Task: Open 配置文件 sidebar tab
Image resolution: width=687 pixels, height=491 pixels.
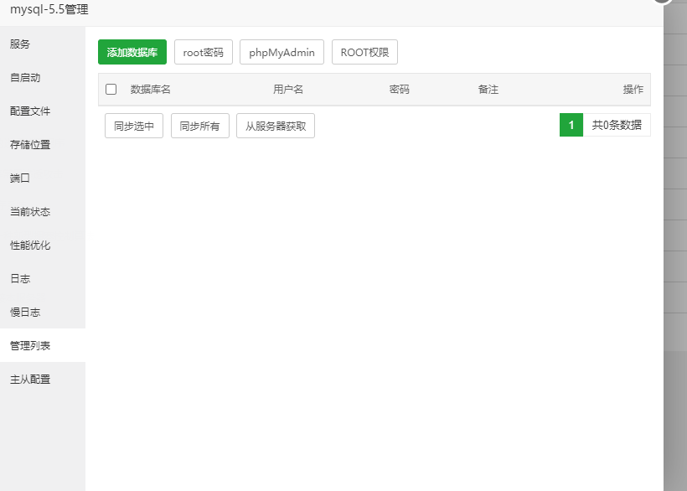Action: coord(43,111)
